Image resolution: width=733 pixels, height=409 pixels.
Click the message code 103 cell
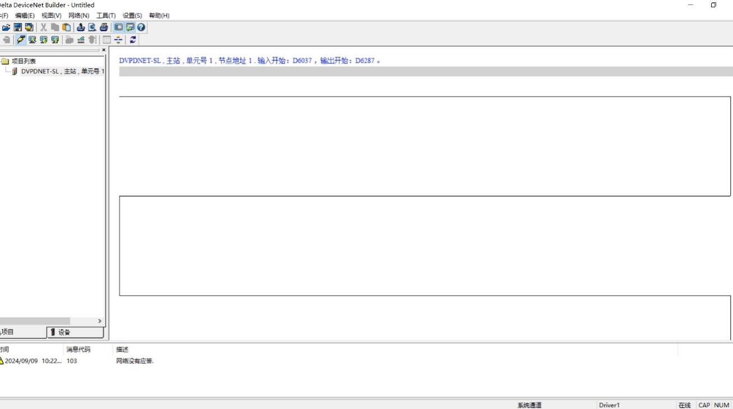72,361
